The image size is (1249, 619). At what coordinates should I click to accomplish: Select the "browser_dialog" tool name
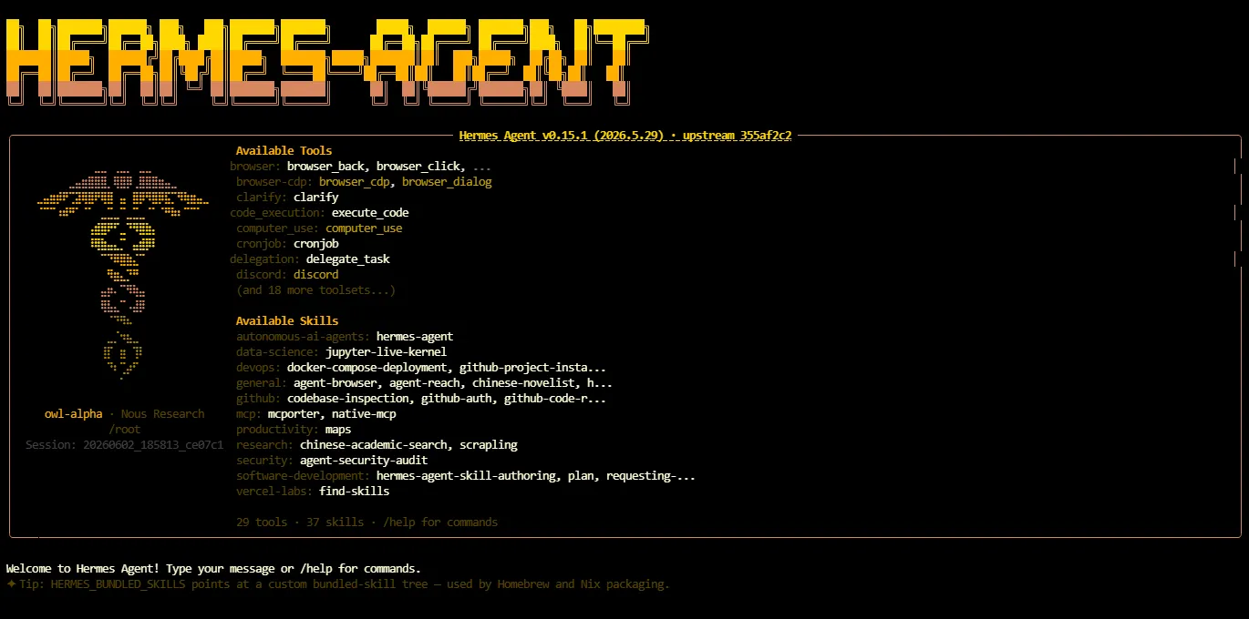[447, 182]
